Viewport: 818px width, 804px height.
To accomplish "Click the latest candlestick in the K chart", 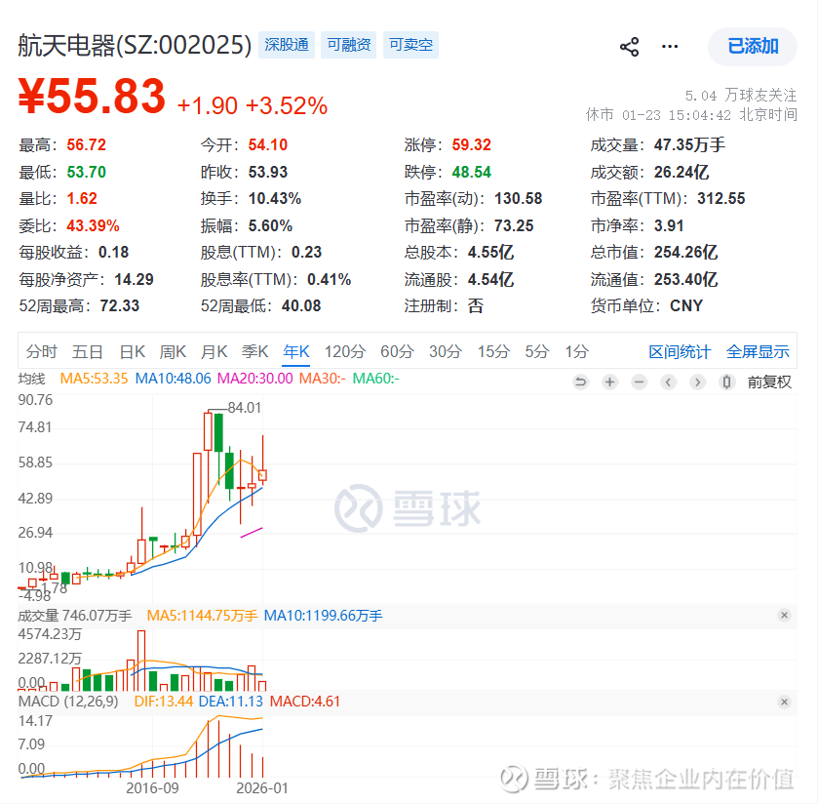I will 262,474.
